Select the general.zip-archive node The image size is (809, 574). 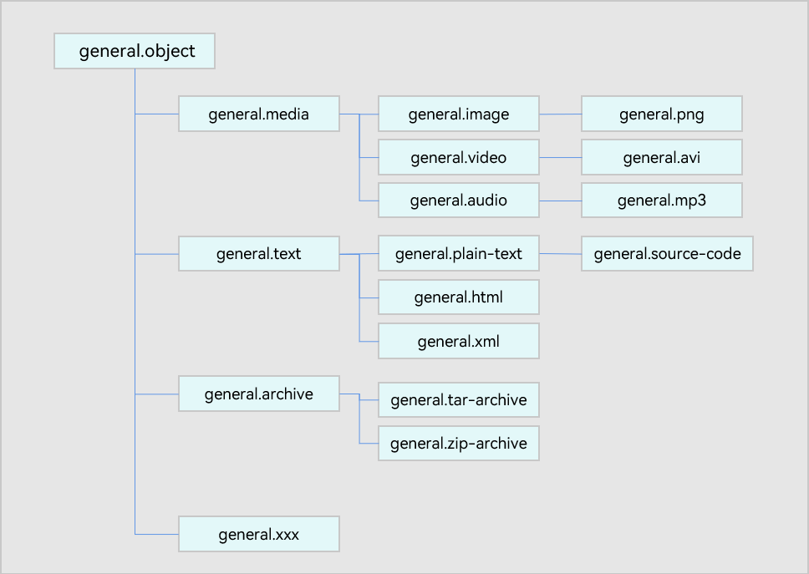point(458,443)
